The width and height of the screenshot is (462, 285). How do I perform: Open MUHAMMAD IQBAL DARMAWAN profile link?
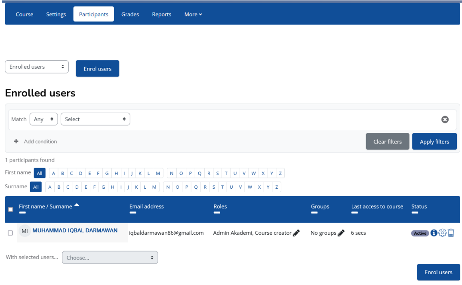click(75, 230)
